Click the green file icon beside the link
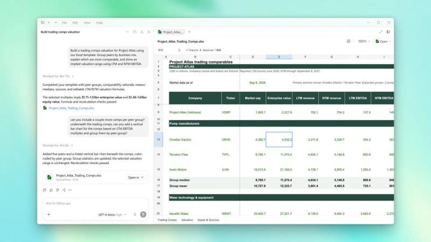The height and width of the screenshot is (242, 431). (x=45, y=108)
